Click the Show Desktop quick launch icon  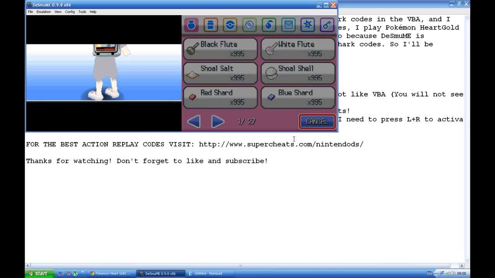[61, 273]
